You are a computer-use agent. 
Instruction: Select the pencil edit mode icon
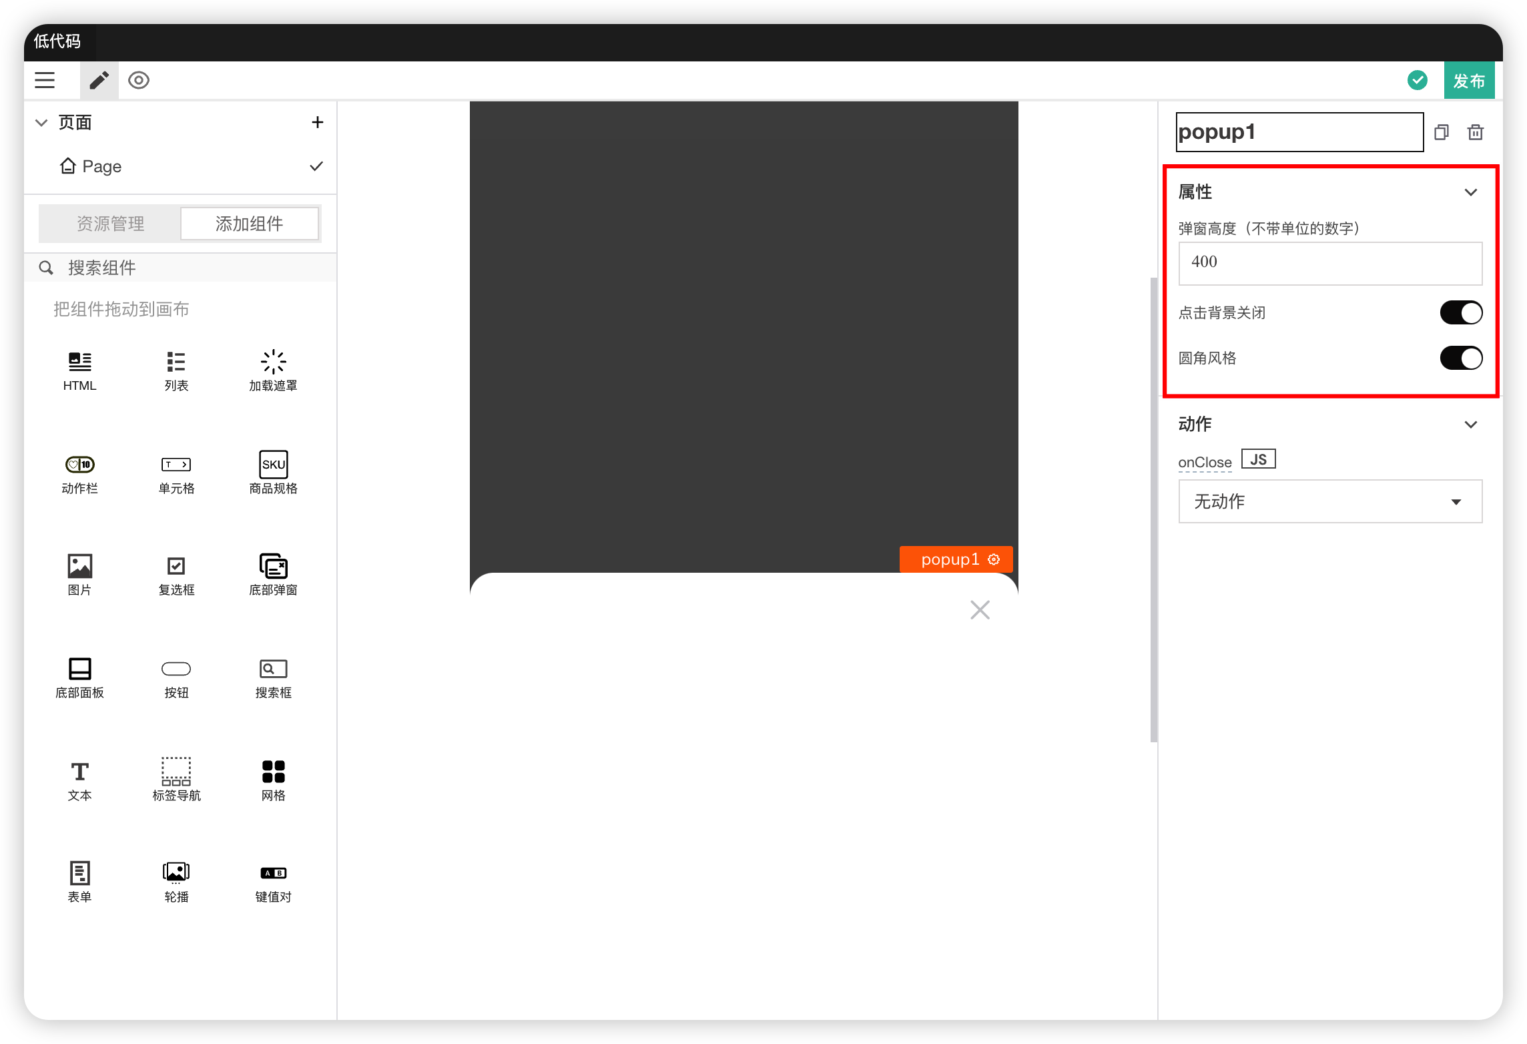coord(99,80)
